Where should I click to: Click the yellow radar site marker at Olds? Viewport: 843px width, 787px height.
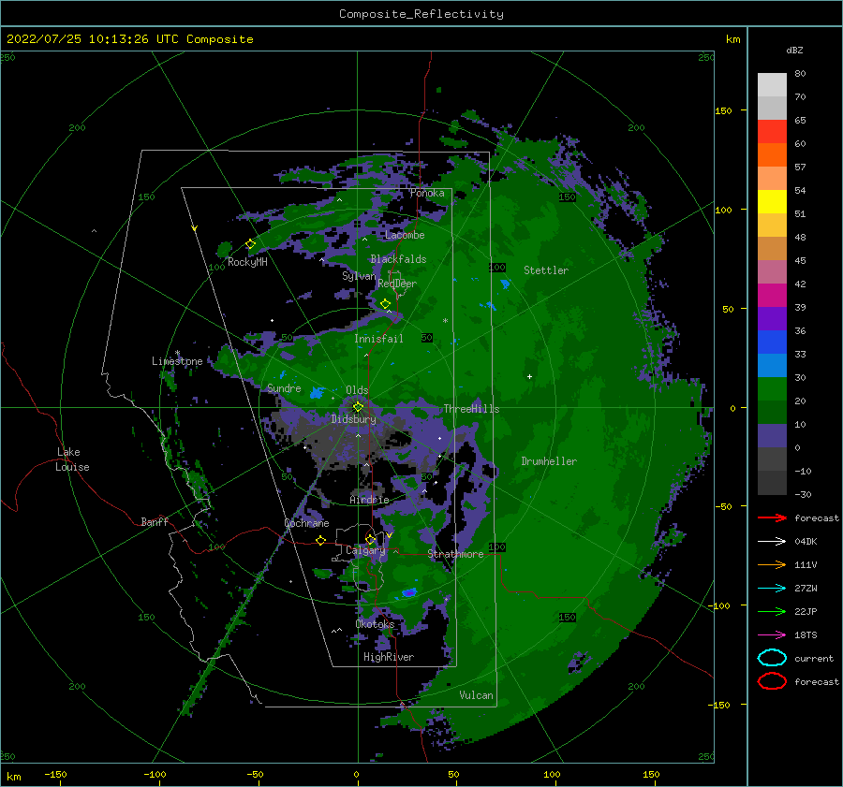(358, 407)
